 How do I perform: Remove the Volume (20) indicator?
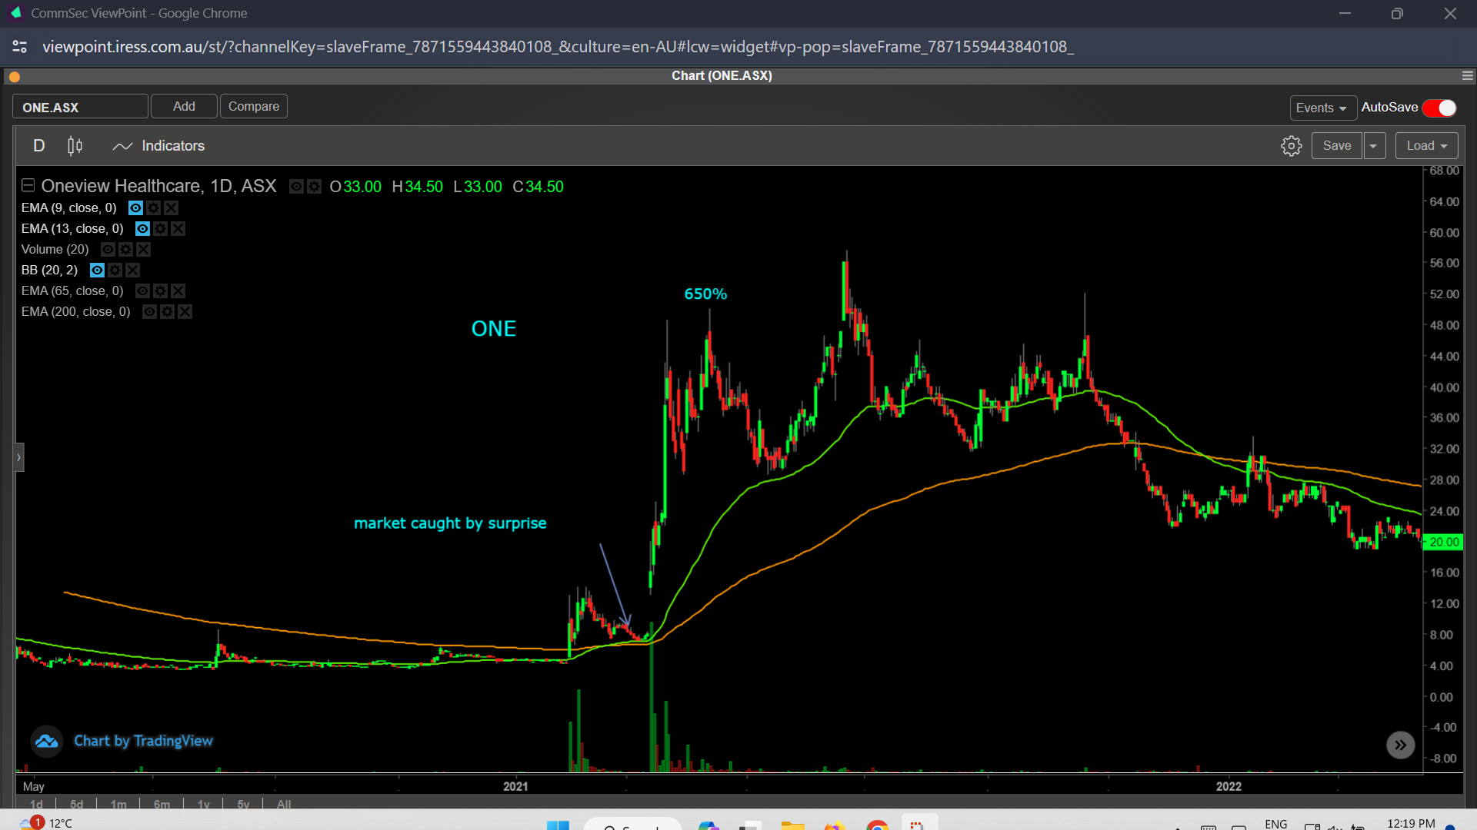coord(143,249)
